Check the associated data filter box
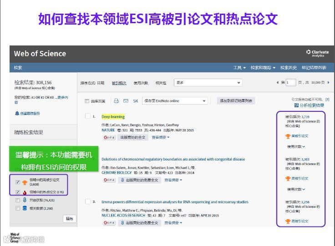The height and width of the screenshot is (246, 335). pos(18,208)
